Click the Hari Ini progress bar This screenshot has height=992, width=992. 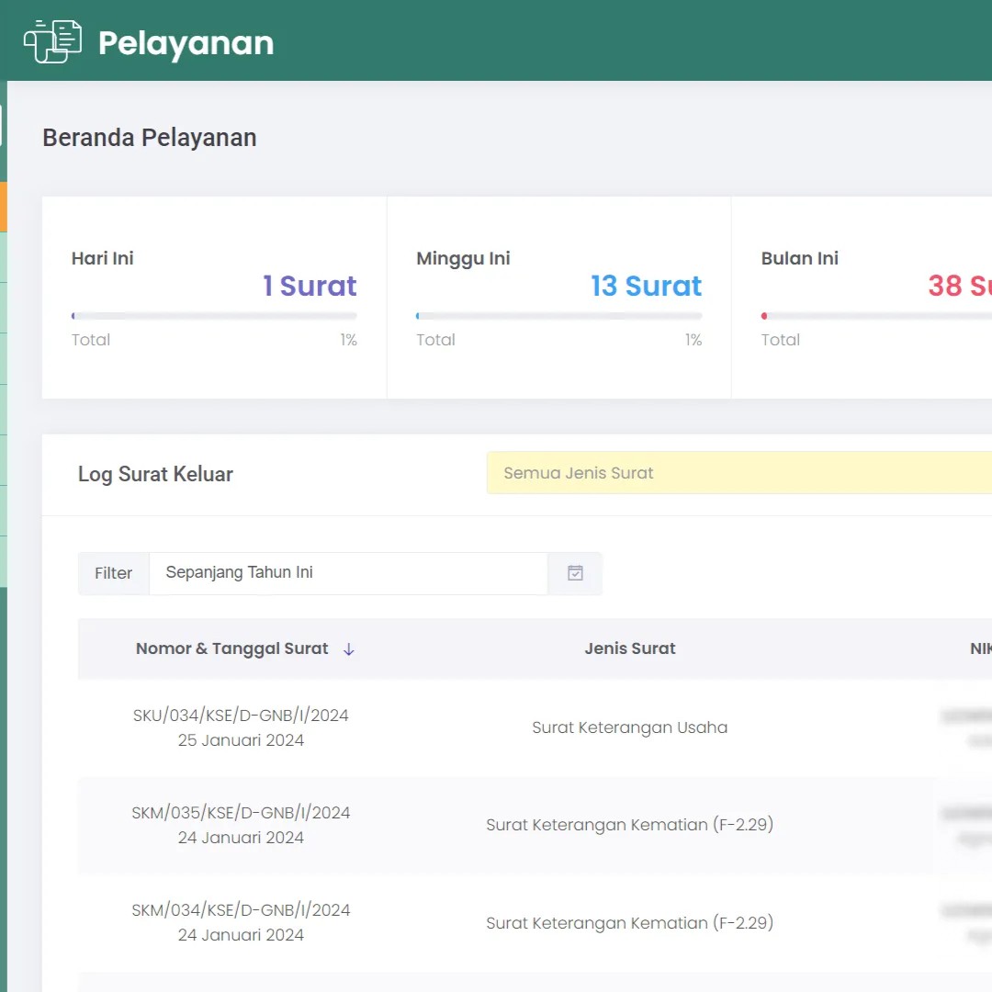click(x=214, y=316)
